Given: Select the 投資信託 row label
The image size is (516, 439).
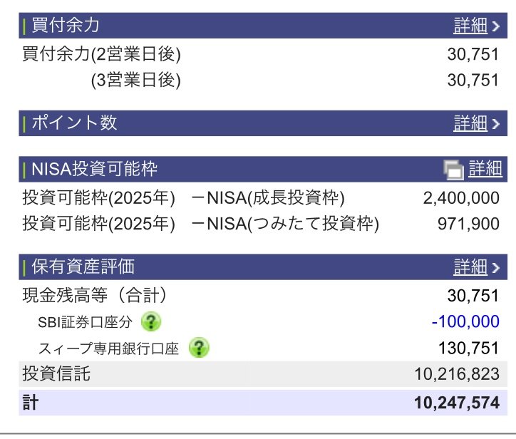Looking at the screenshot, I should [x=56, y=373].
